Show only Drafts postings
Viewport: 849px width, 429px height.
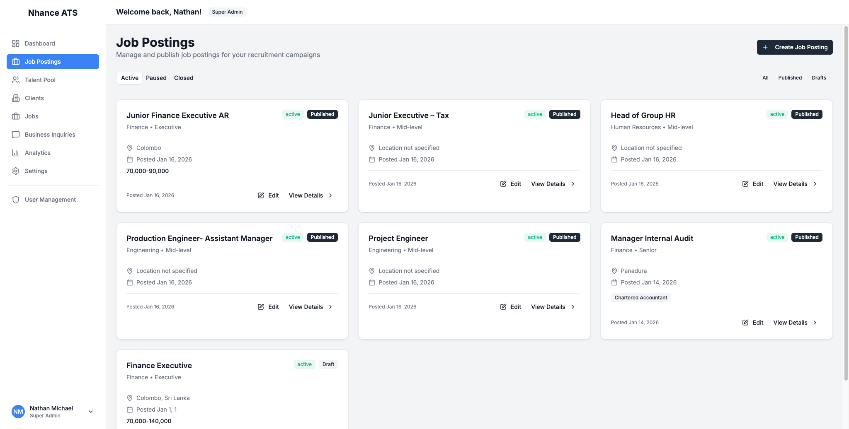tap(819, 78)
